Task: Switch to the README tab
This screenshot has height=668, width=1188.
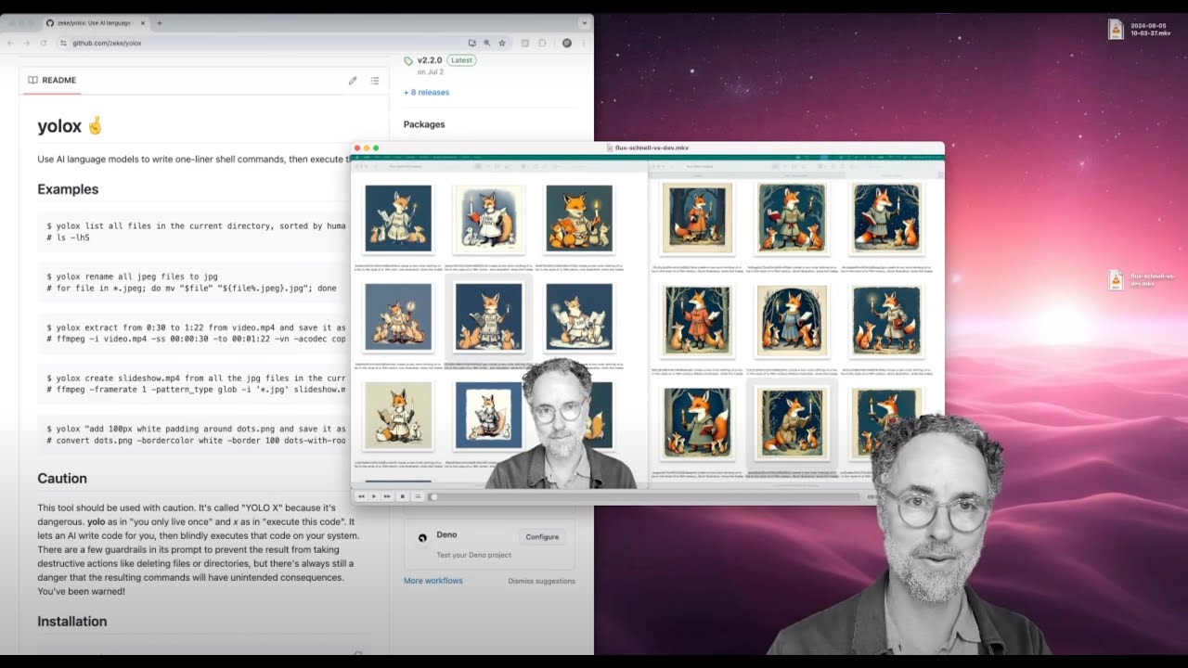Action: pos(52,81)
